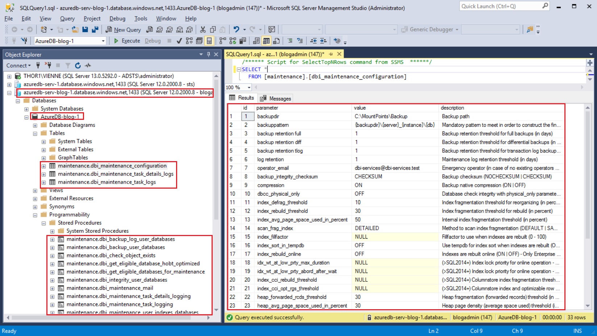Display the estimated execution plan
Screen dimensions: 597x336
pos(189,41)
